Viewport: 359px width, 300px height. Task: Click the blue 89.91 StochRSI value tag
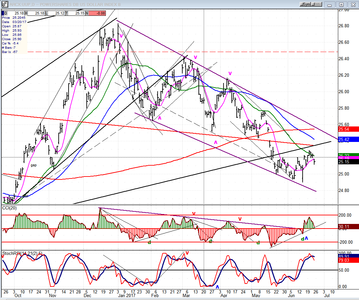click(348, 256)
